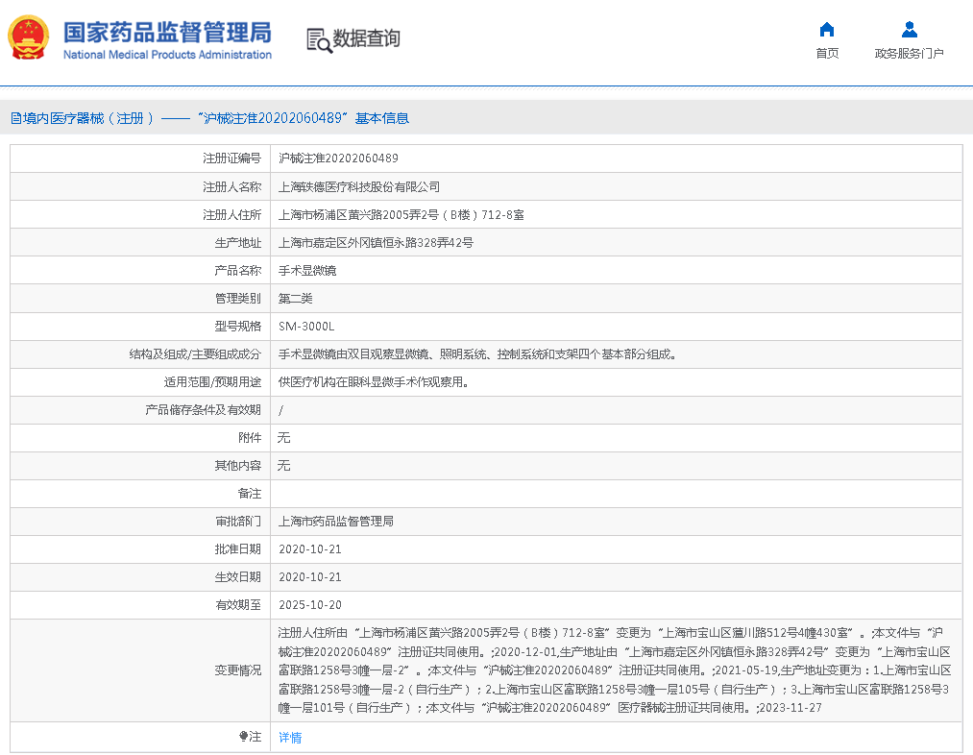The height and width of the screenshot is (755, 973).
Task: Open the 详情 link
Action: pos(289,738)
